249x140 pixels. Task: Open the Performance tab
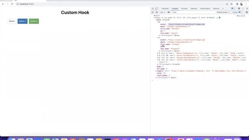pyautogui.click(x=205, y=9)
